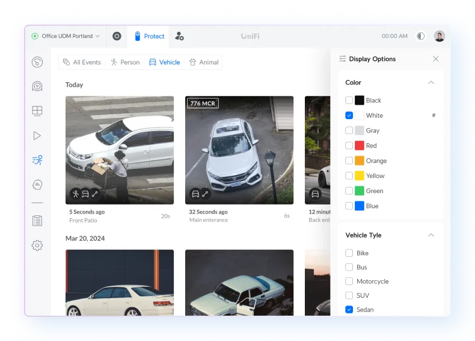475x341 pixels.
Task: Check the Bike vehicle type checkbox
Action: pyautogui.click(x=349, y=253)
